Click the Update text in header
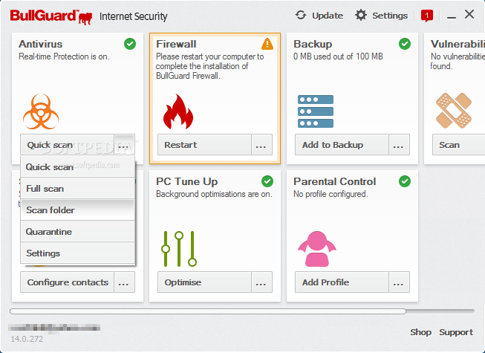The height and width of the screenshot is (353, 485). pyautogui.click(x=328, y=16)
